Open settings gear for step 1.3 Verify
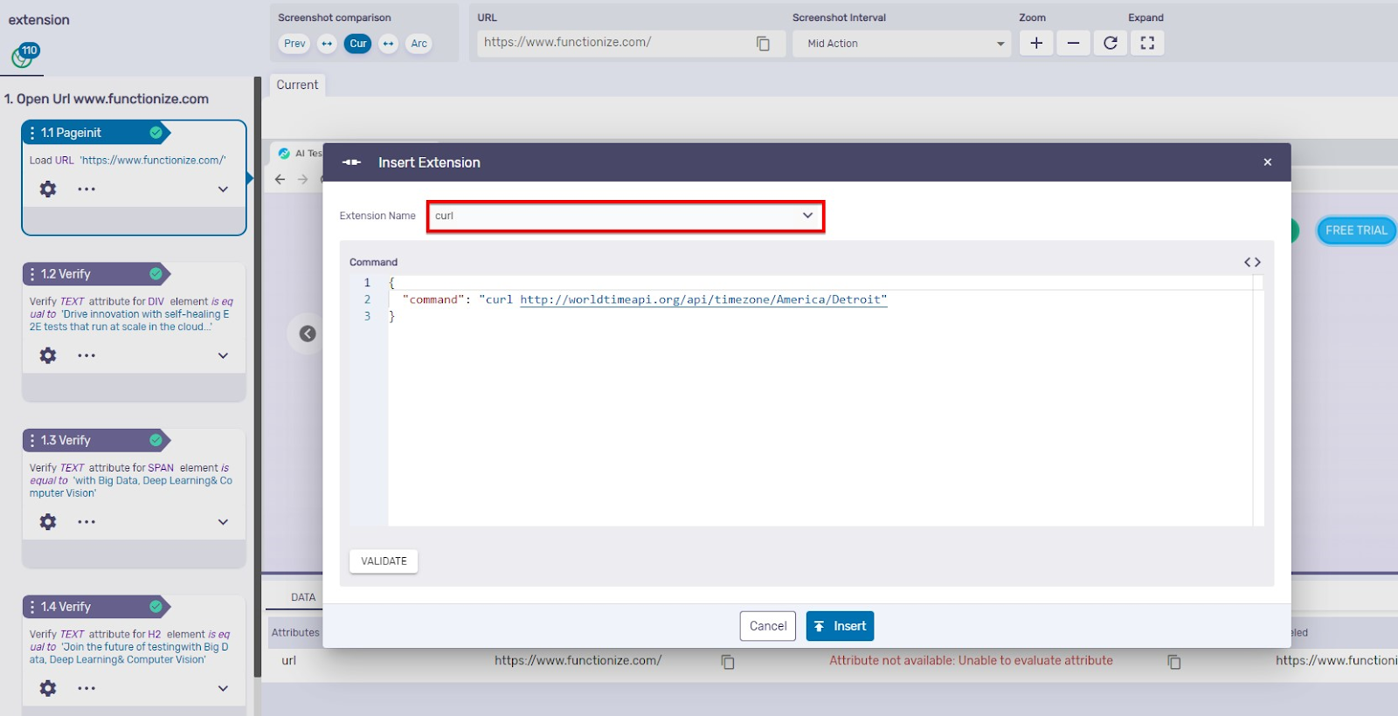The image size is (1398, 716). (x=48, y=521)
